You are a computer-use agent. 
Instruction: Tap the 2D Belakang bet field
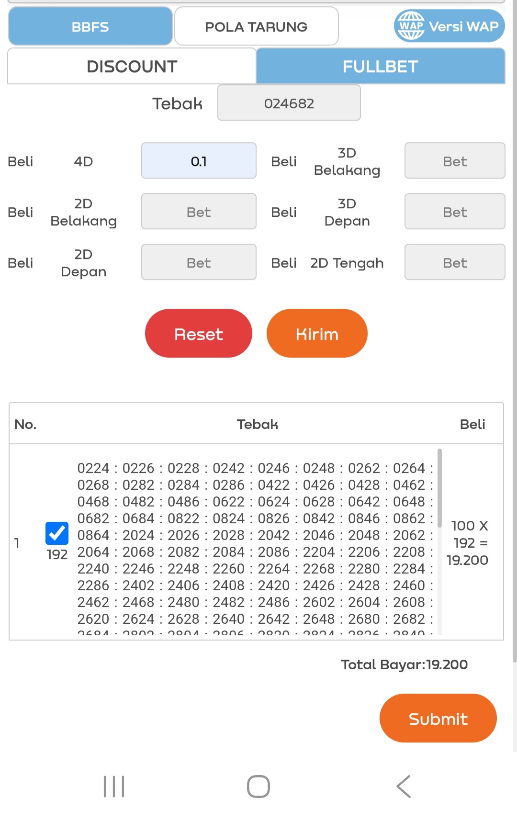199,212
